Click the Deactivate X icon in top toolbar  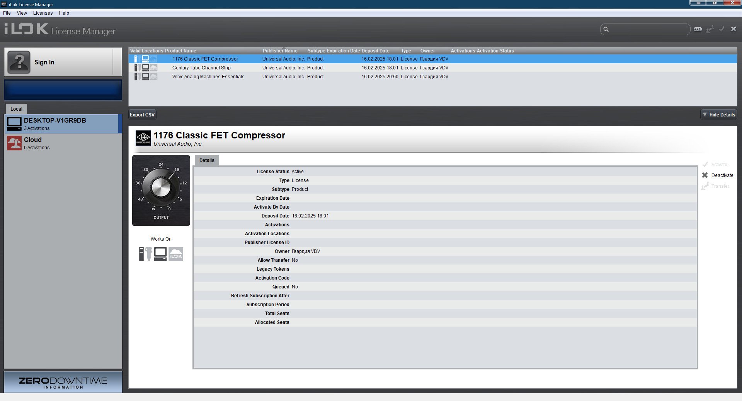click(733, 29)
